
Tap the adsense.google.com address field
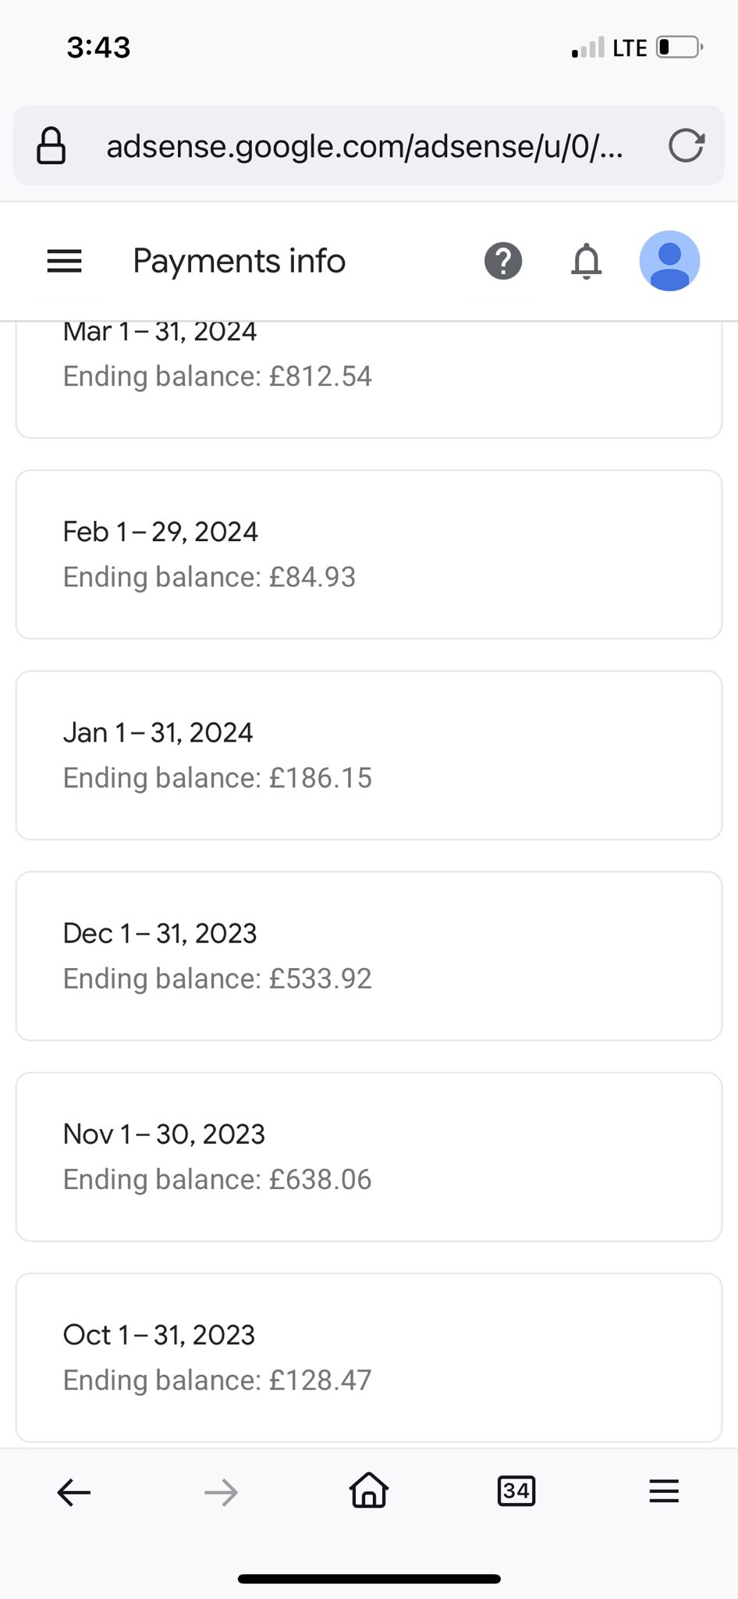point(365,146)
